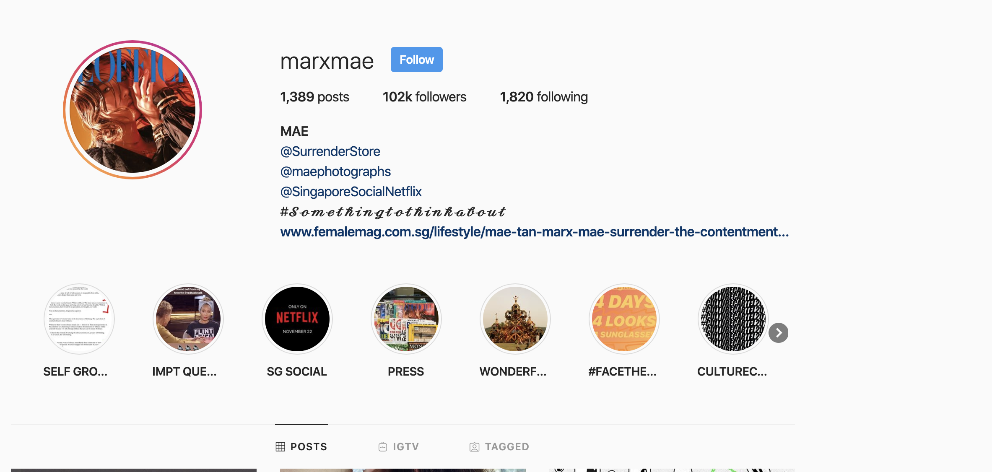
Task: Open the @maephotographs profile link
Action: click(335, 171)
